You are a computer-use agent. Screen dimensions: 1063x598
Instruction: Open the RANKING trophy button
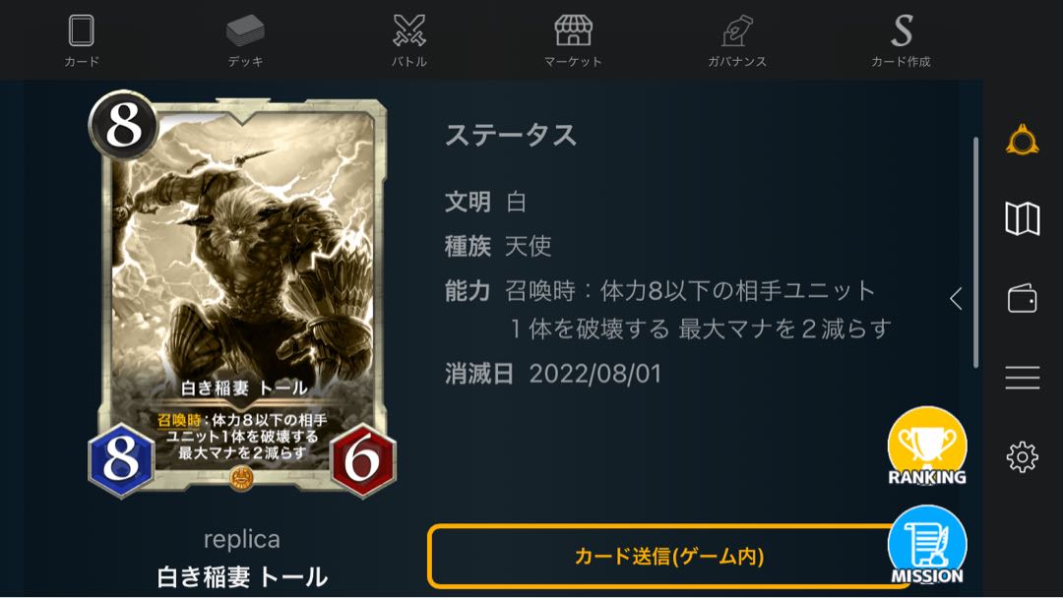927,447
